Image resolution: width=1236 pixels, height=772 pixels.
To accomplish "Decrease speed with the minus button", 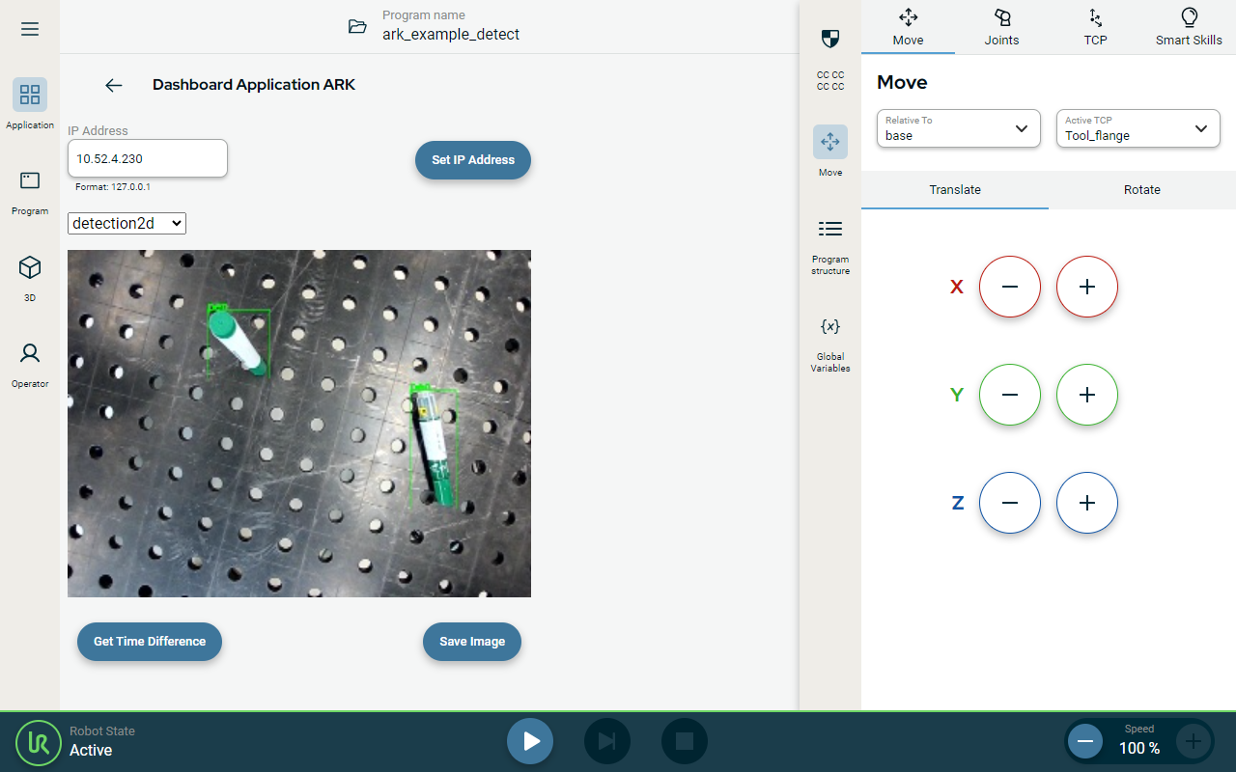I will (x=1084, y=741).
